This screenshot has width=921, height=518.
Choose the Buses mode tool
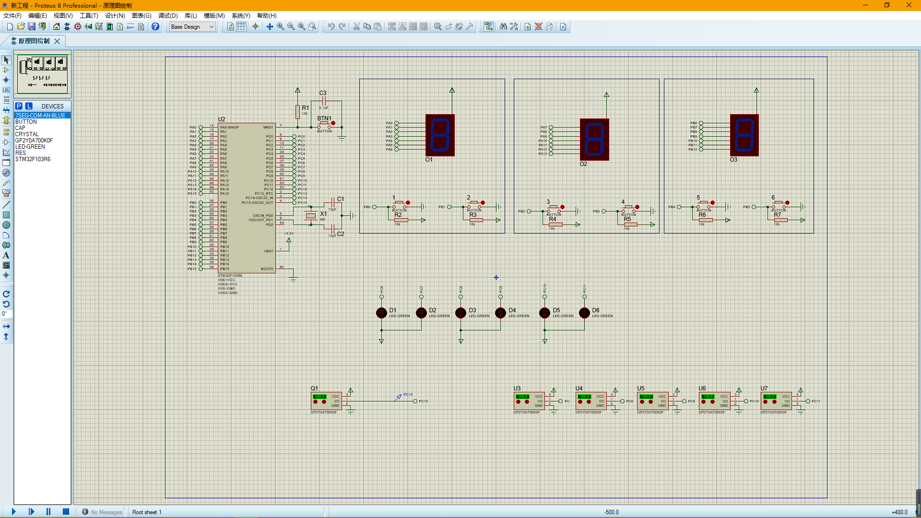pos(6,110)
